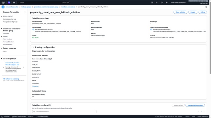
Task: Open the Generative AI generated thematic snippets link
Action: (x=12, y=64)
